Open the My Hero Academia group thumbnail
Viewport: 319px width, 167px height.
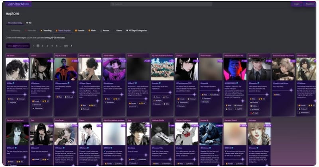tap(162, 69)
